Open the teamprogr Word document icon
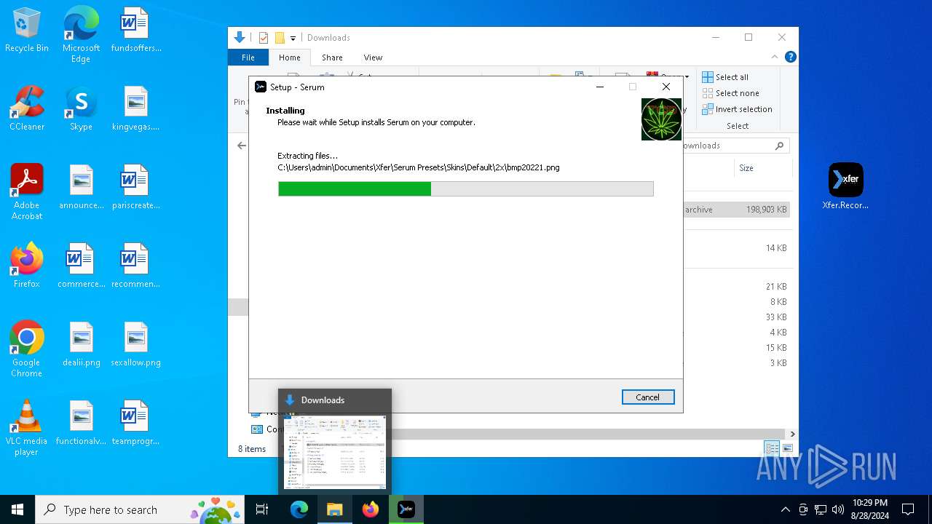932x524 pixels. pyautogui.click(x=135, y=424)
